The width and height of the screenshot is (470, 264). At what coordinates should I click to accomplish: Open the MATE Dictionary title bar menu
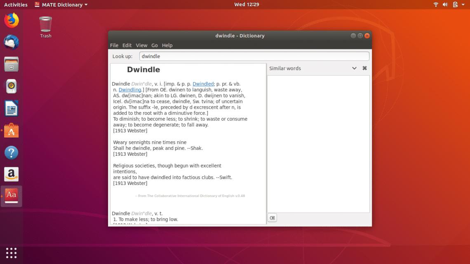[61, 5]
